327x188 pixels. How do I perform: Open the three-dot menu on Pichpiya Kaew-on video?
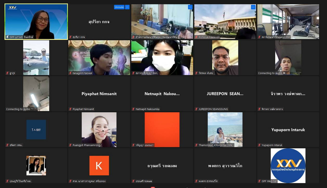tap(253, 7)
